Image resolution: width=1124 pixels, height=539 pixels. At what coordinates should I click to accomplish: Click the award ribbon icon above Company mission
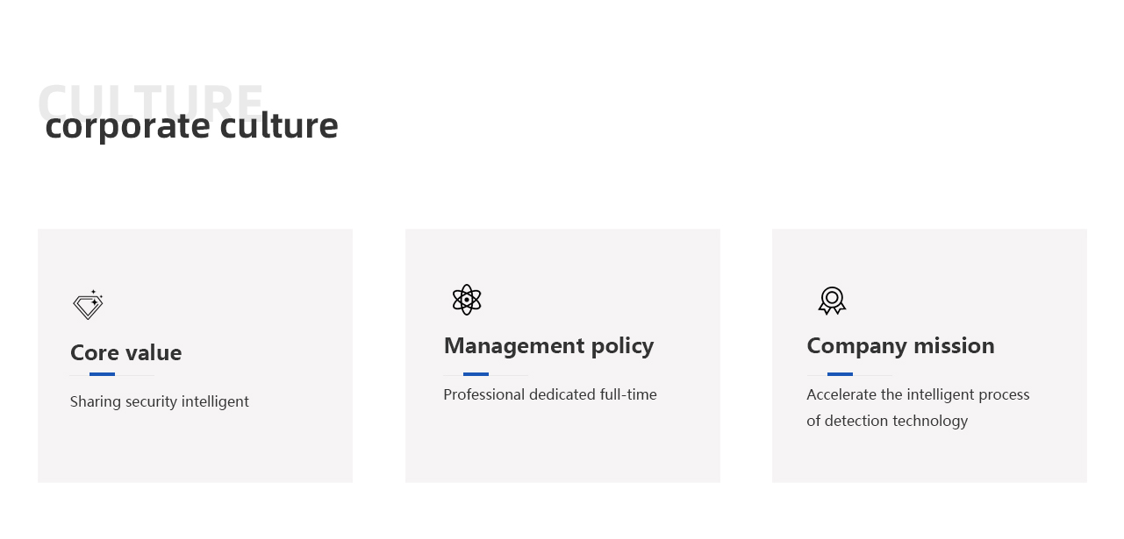click(832, 301)
